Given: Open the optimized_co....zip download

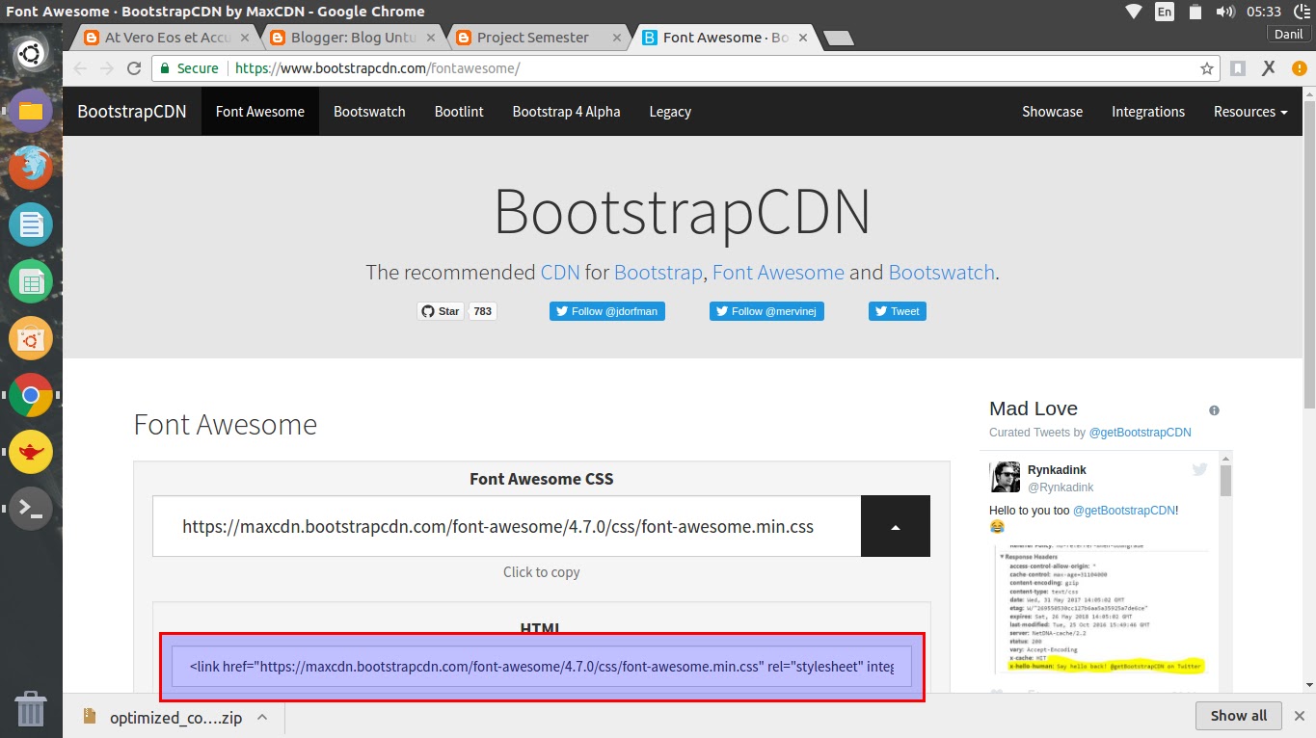Looking at the screenshot, I should [x=175, y=717].
